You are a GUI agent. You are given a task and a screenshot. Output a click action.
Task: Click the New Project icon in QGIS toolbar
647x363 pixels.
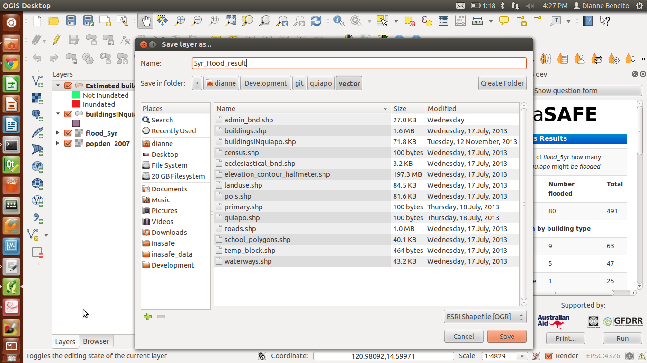[37, 21]
